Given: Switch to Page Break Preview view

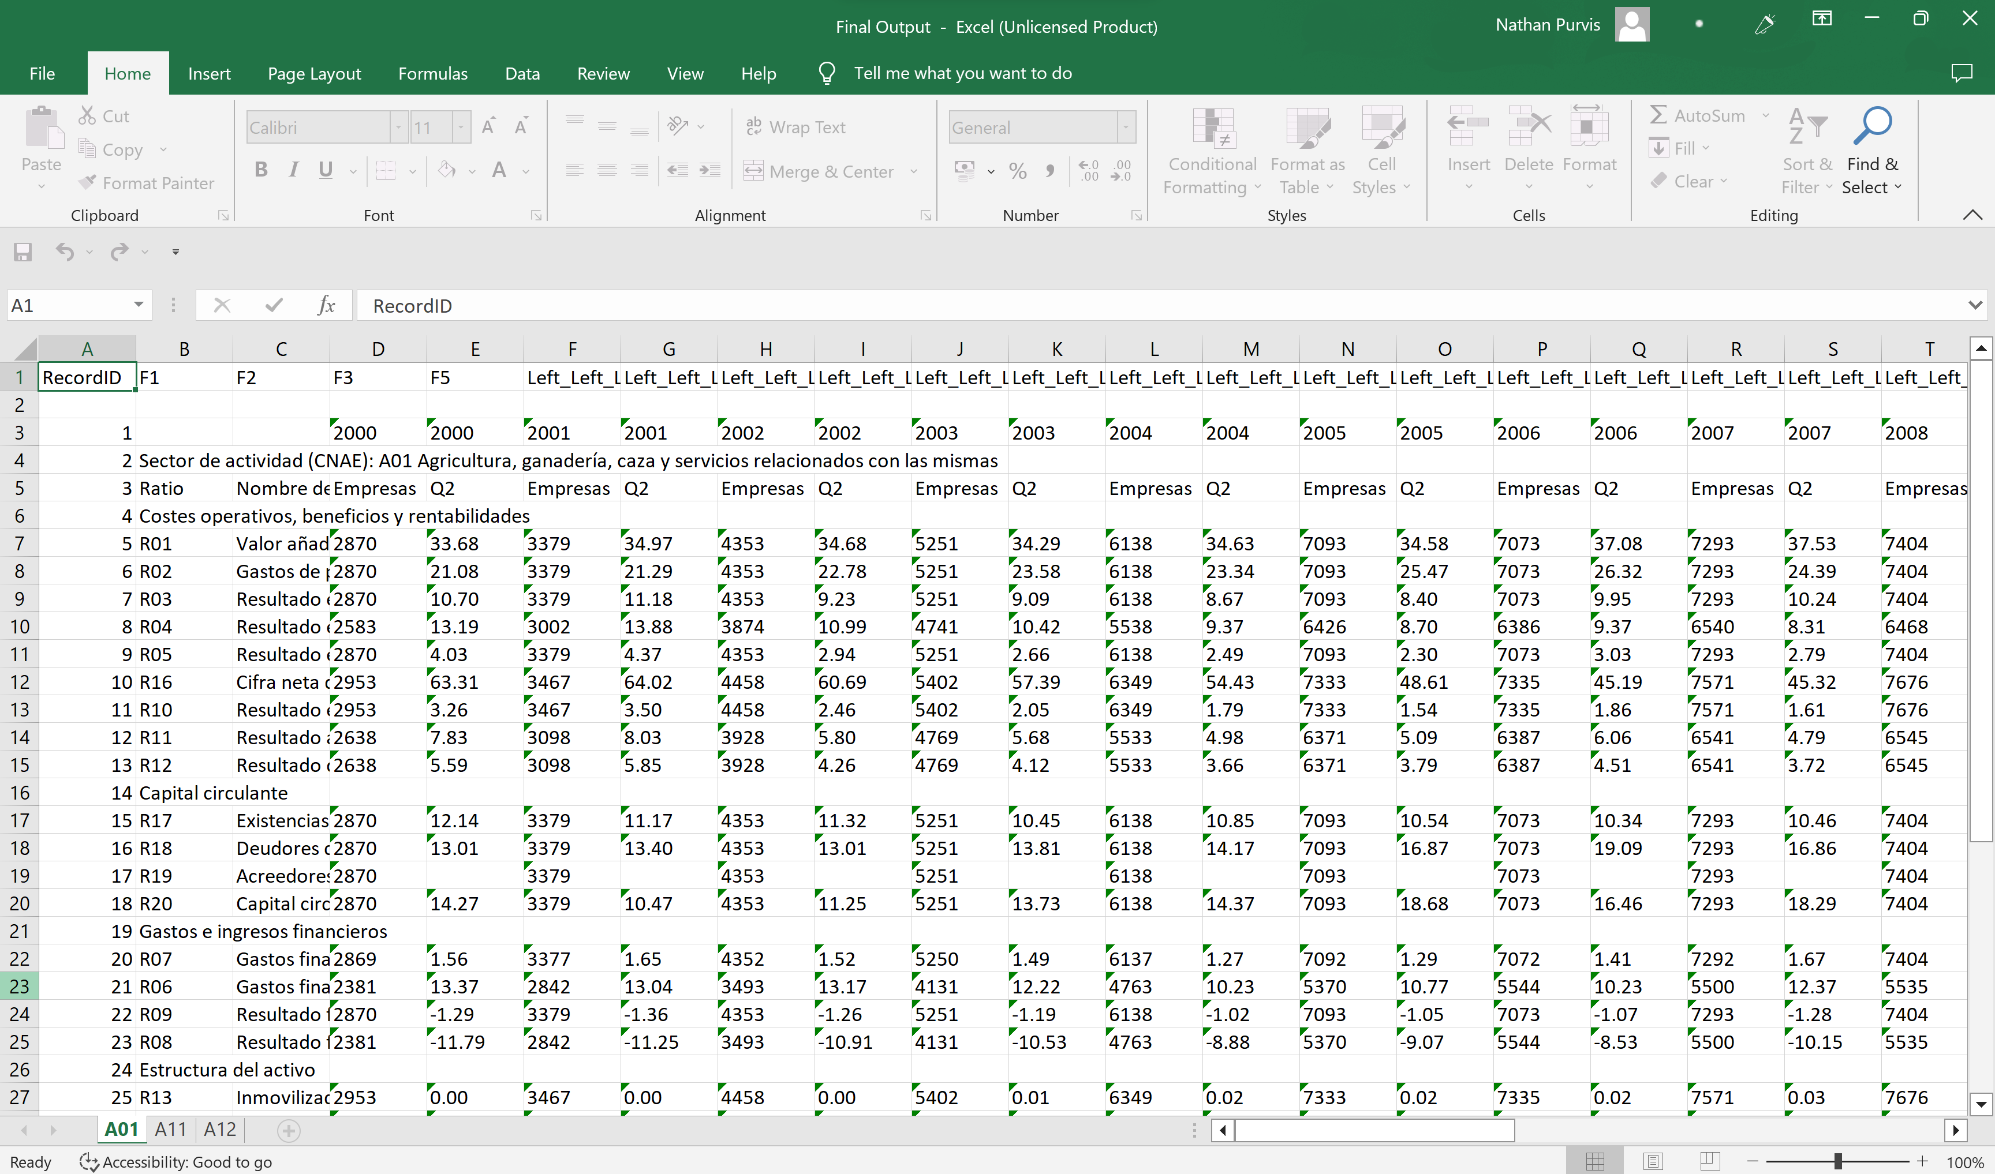Looking at the screenshot, I should point(1710,1161).
